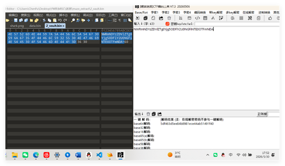Open the Base/Rot menu in CTF tool
The width and height of the screenshot is (285, 166).
click(x=141, y=13)
